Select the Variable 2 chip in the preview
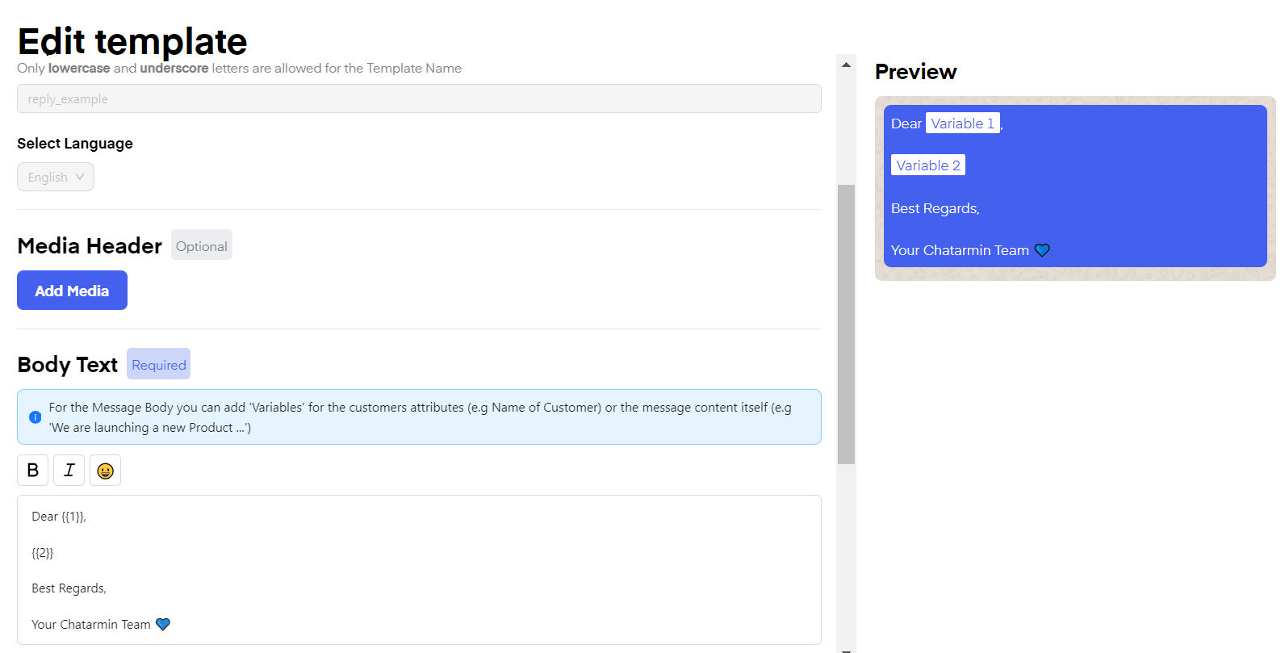The image size is (1285, 653). point(928,165)
